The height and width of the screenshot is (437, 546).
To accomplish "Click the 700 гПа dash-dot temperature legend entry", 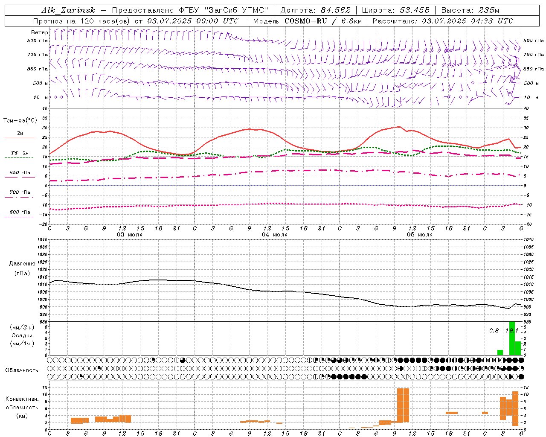I will 20,194.
